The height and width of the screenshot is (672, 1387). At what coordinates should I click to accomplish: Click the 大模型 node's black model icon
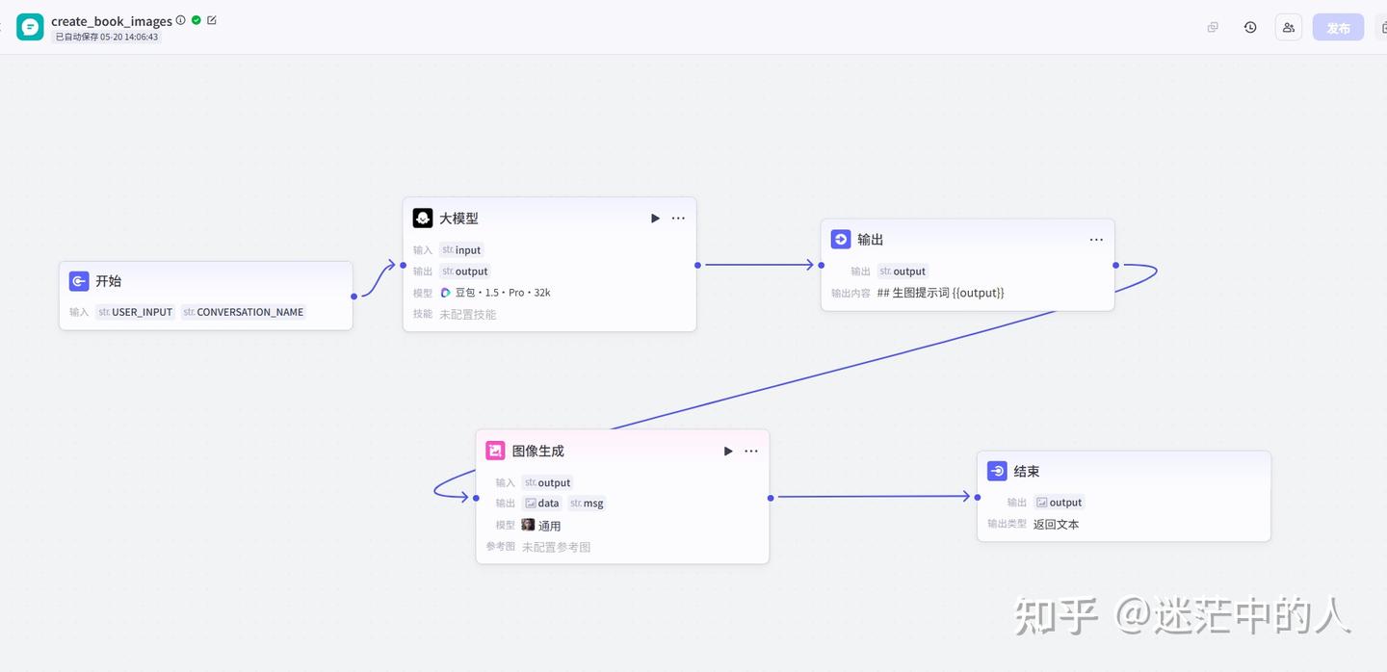(x=423, y=219)
